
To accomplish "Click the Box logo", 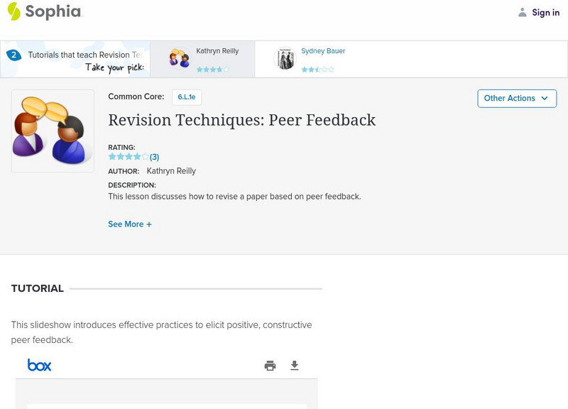I will click(x=39, y=365).
